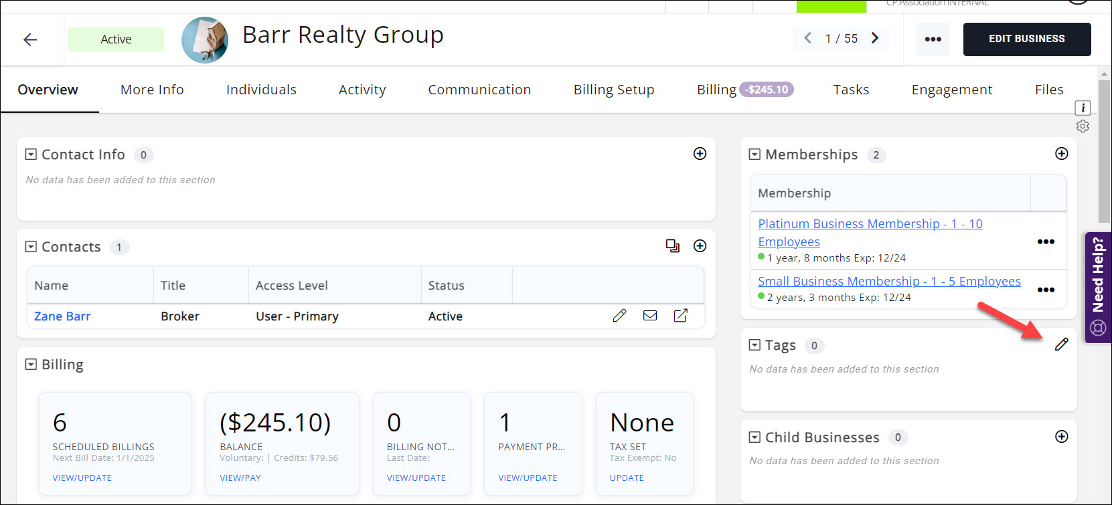Open Platinum Business Membership options menu
The image size is (1112, 505).
1046,241
